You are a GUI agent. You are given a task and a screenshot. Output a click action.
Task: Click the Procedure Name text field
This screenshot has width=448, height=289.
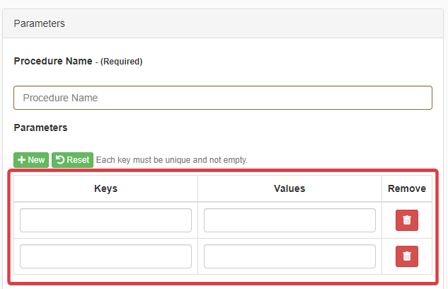pos(222,98)
